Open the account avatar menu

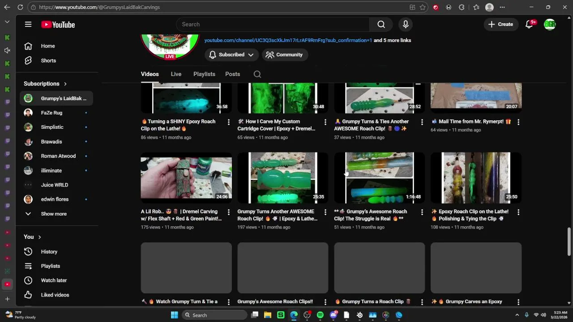click(550, 25)
